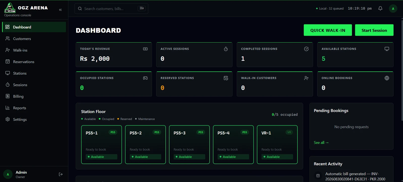Screen dimensions: 403x182
Task: Click the Local 32 queued status
Action: coord(330,9)
